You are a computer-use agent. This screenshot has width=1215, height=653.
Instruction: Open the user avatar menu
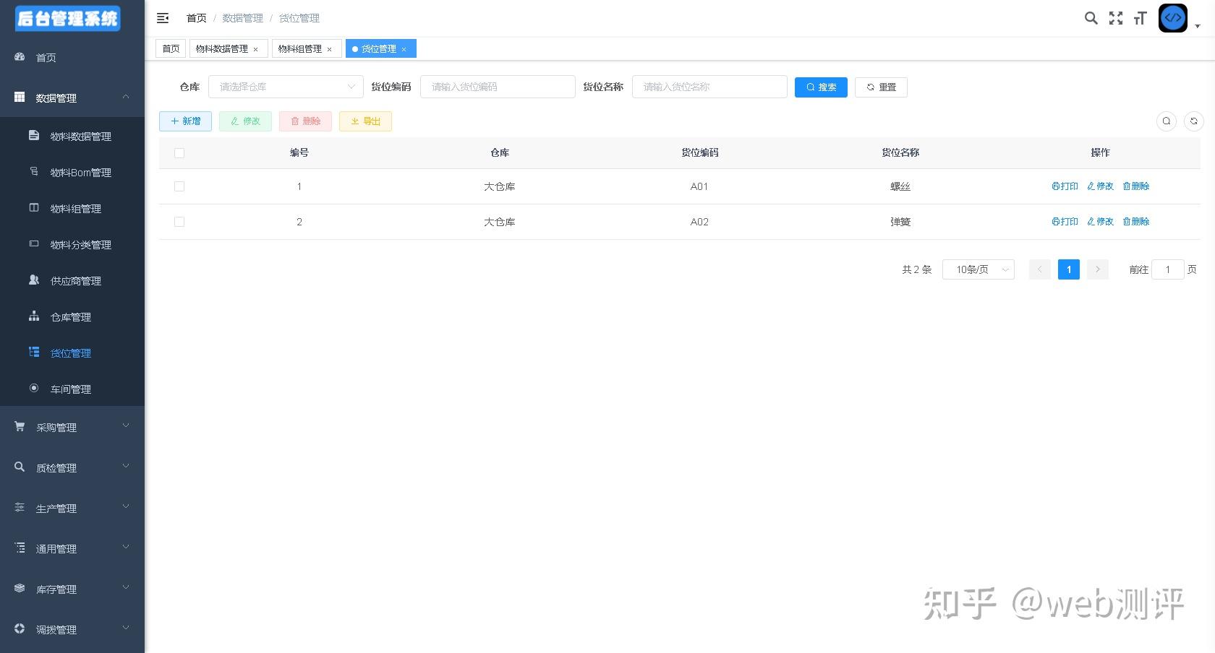point(1172,18)
